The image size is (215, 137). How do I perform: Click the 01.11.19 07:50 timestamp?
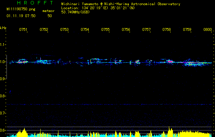pyautogui.click(x=21, y=16)
